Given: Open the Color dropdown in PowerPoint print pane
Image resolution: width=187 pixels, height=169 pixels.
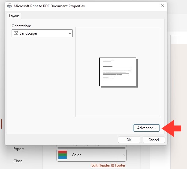Looking at the screenshot, I should click(91, 155).
